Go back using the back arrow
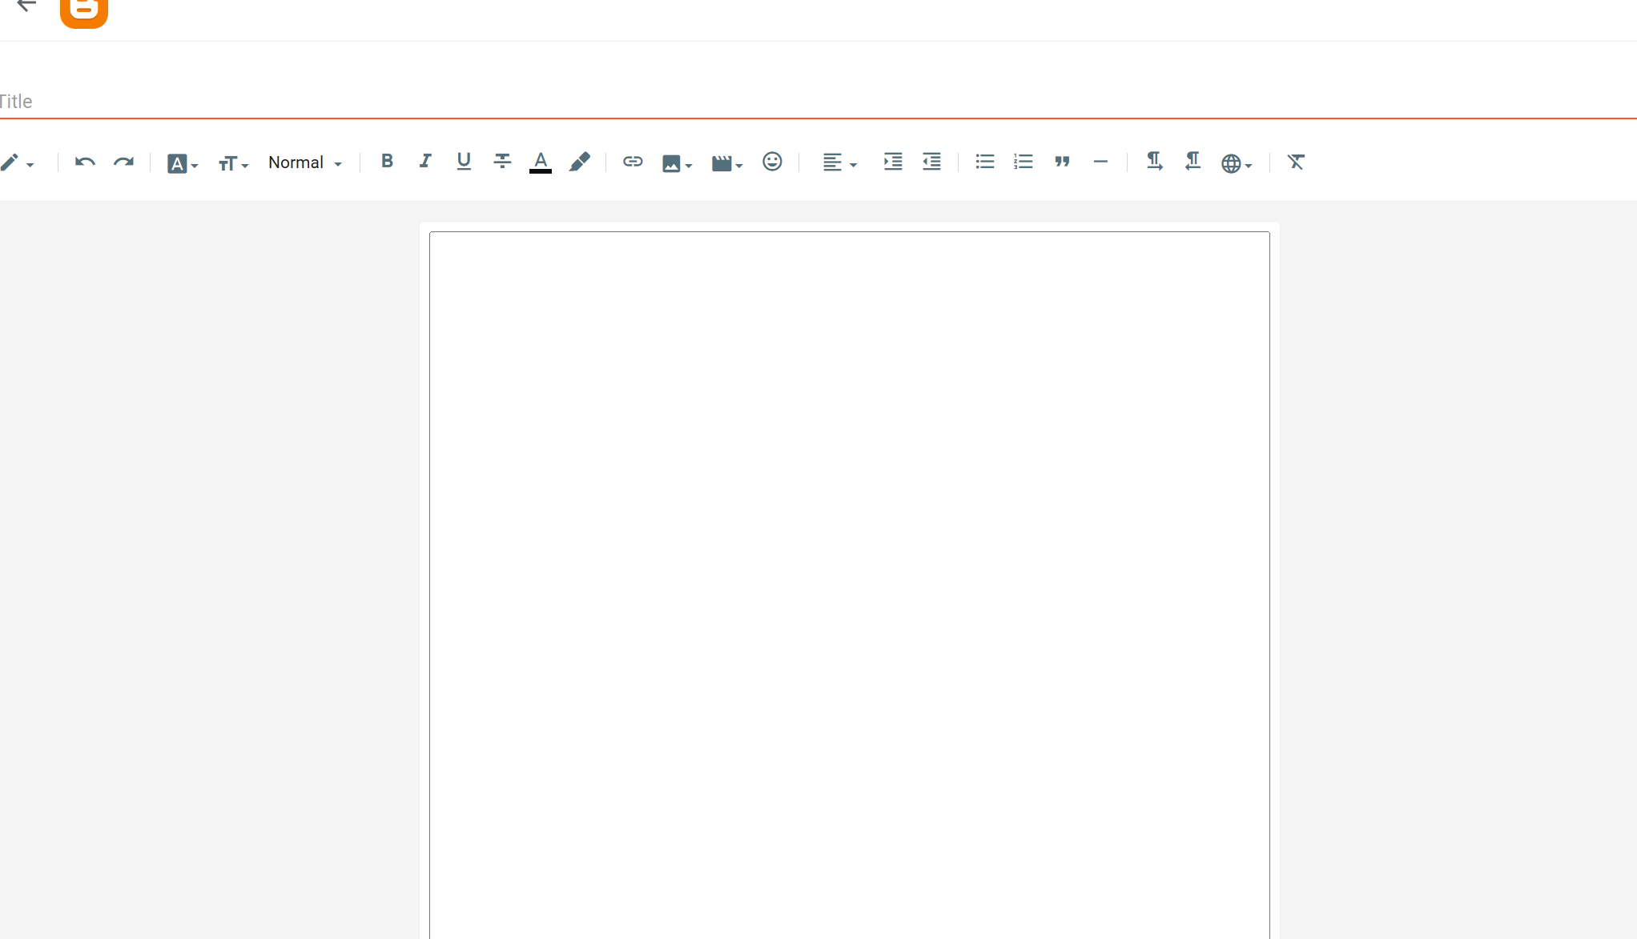The width and height of the screenshot is (1637, 939). click(x=26, y=6)
